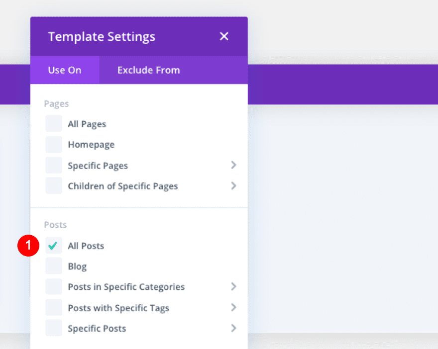Expand Children of Specific Pages chevron
The height and width of the screenshot is (349, 438).
233,186
